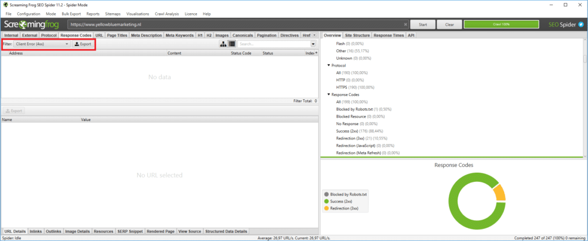This screenshot has height=241, width=588.
Task: Open the Site Structure tab
Action: [357, 35]
